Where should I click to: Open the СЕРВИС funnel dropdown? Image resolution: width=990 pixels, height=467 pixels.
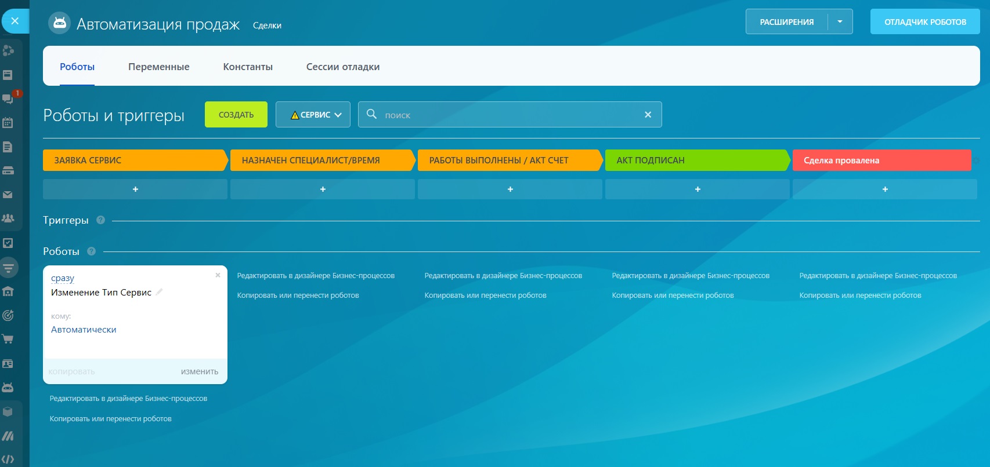coord(313,115)
